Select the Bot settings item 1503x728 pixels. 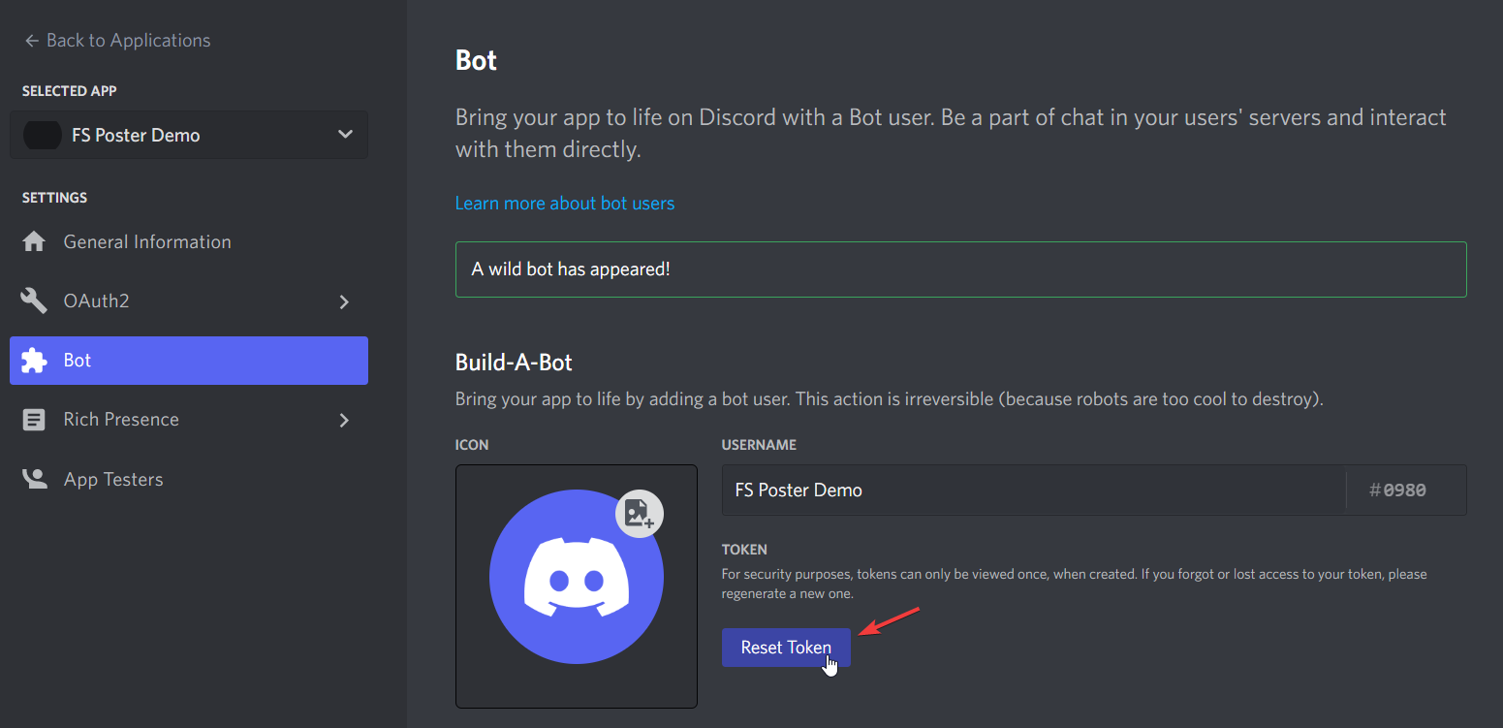189,361
